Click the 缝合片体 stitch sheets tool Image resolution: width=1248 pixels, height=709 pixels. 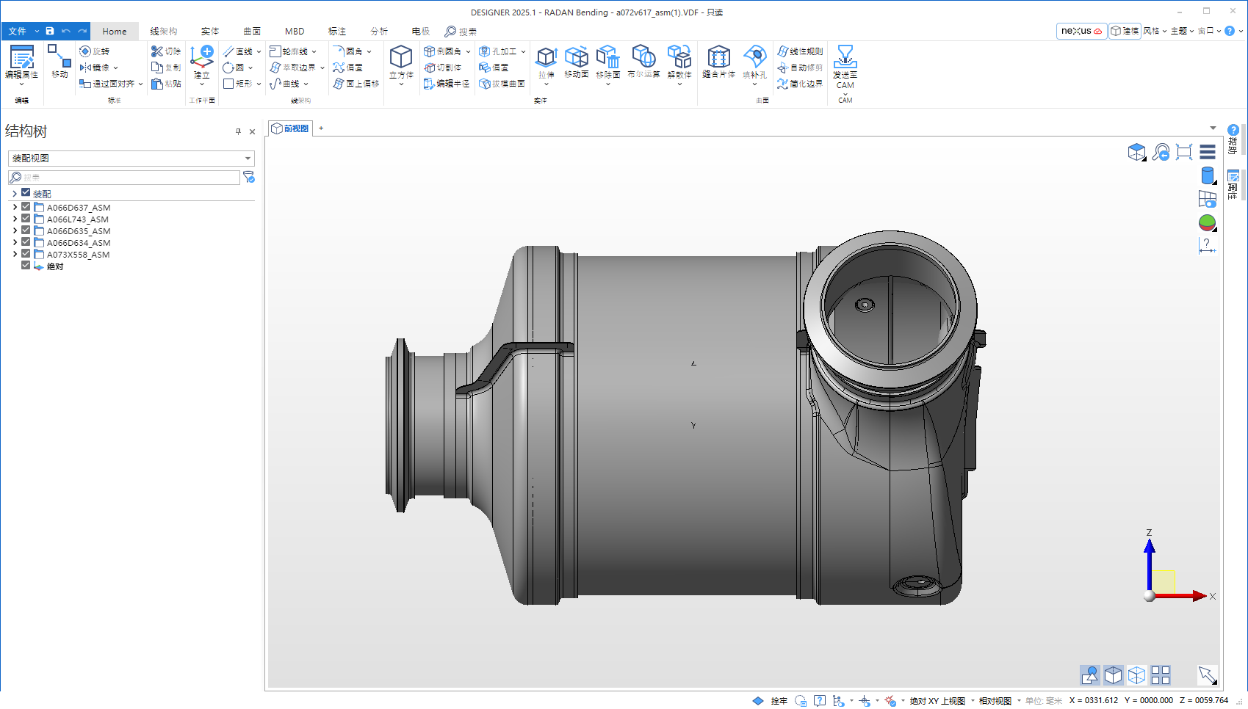click(x=718, y=62)
